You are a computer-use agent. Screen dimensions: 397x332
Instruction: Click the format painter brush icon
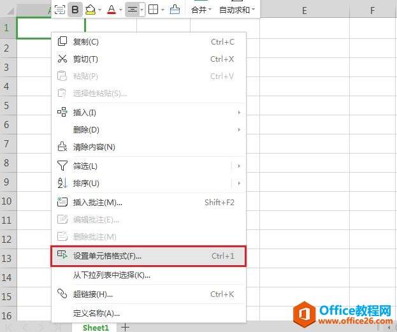[x=175, y=10]
